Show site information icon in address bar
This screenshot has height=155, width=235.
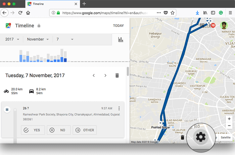[53, 13]
